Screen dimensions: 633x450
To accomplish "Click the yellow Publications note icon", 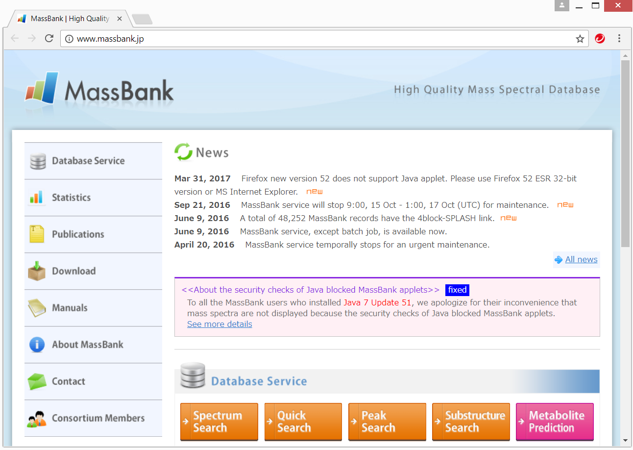I will pyautogui.click(x=37, y=234).
